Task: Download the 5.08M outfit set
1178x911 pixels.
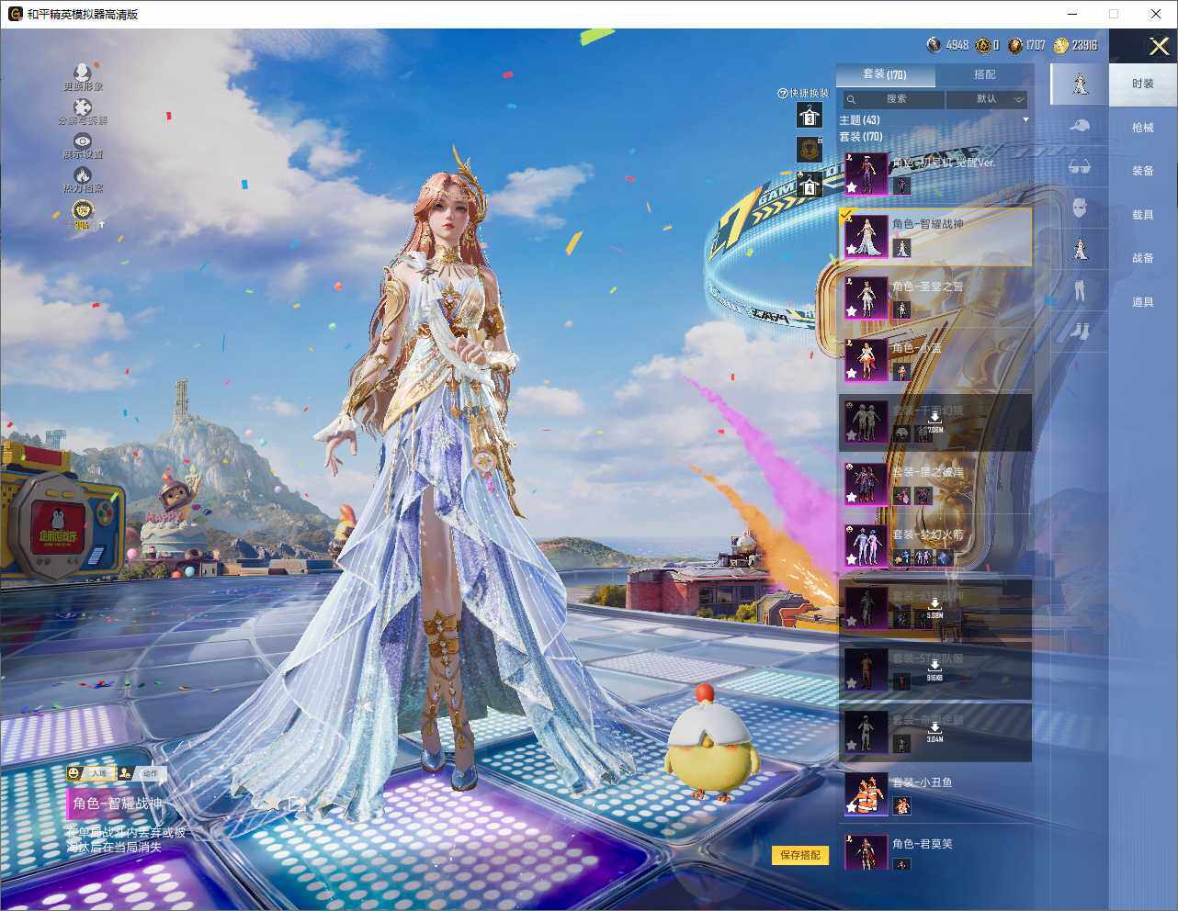Action: 934,609
